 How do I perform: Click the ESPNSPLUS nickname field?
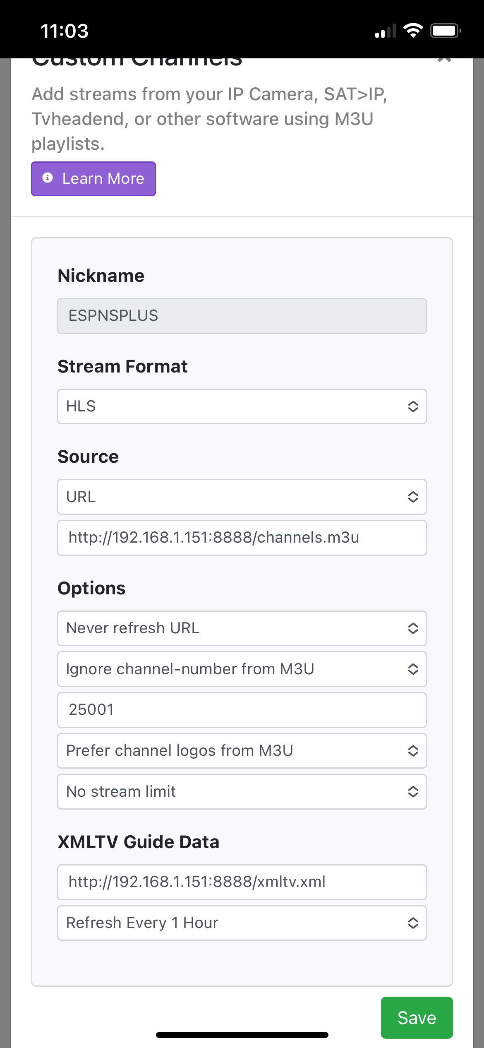click(x=242, y=316)
